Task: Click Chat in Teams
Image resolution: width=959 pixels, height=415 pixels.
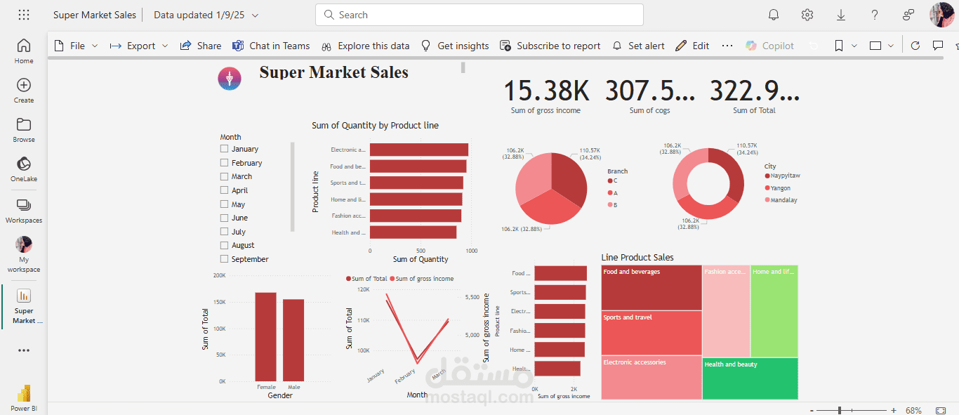Action: (271, 46)
